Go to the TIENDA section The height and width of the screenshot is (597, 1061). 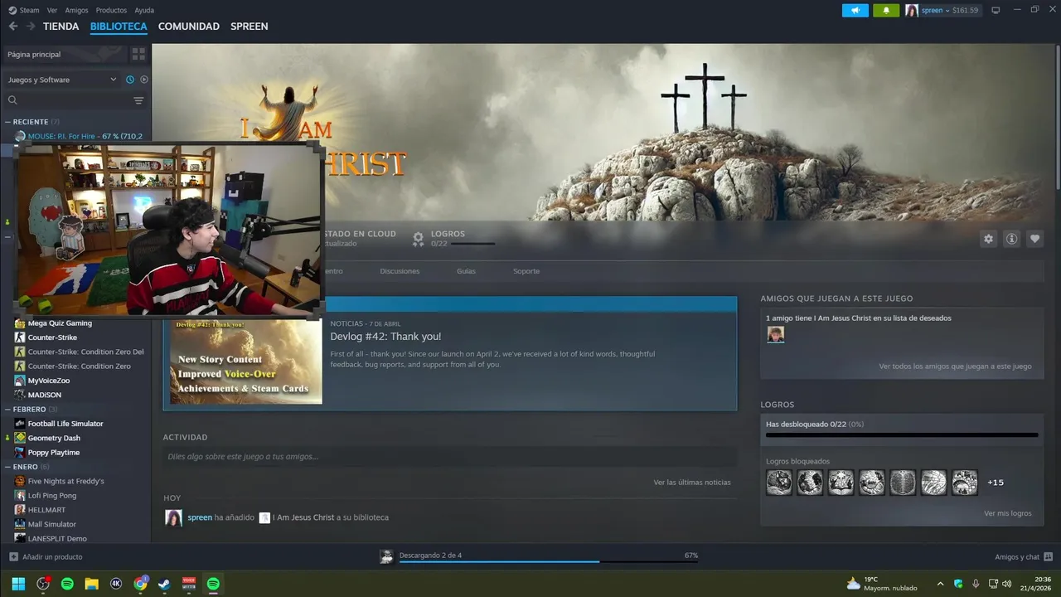[x=61, y=27]
